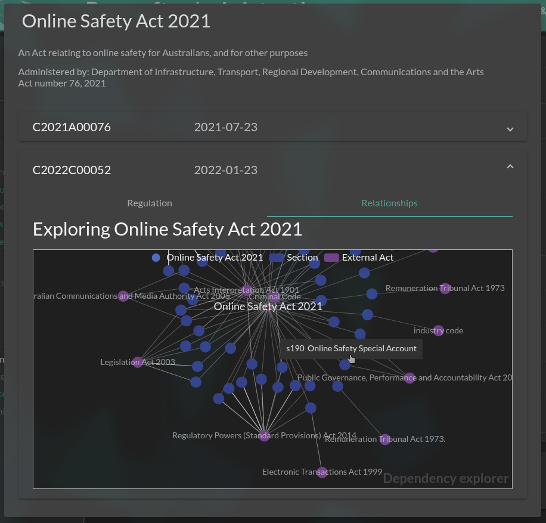Click the top-right Remuneration Tribunal Act 1973 node

click(445, 289)
